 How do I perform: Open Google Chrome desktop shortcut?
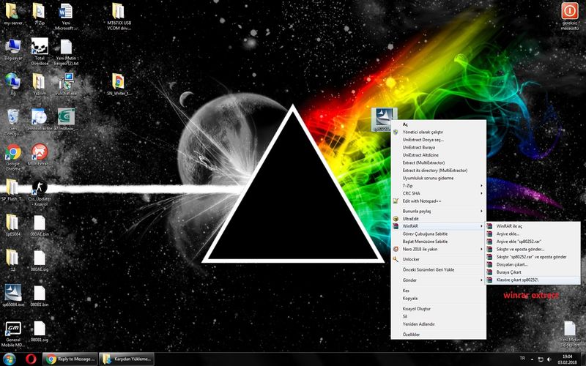coord(12,152)
